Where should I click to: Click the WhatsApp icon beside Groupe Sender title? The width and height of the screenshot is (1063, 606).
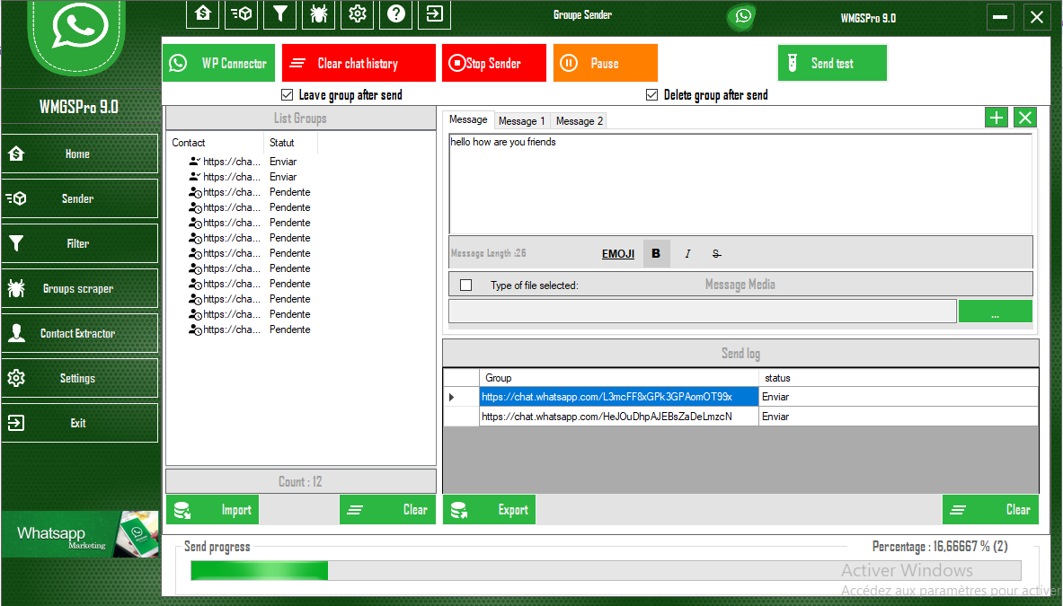click(x=743, y=15)
